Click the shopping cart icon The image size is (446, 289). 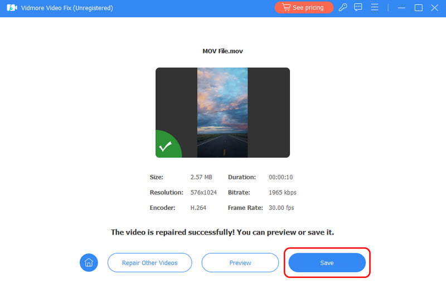click(285, 8)
